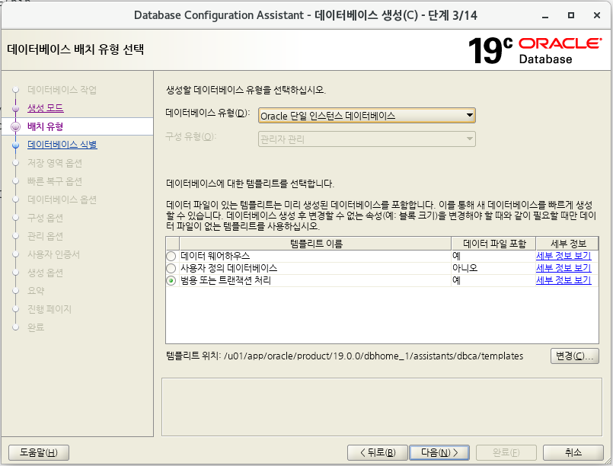Click the 취소 cancel button
Image resolution: width=613 pixels, height=466 pixels.
pyautogui.click(x=573, y=453)
